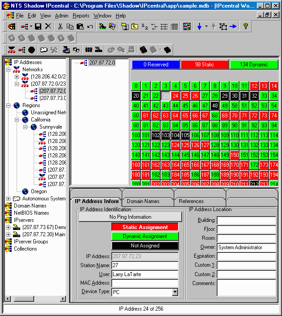
Task: Select IPserver Groups in the tree
Action: click(31, 242)
